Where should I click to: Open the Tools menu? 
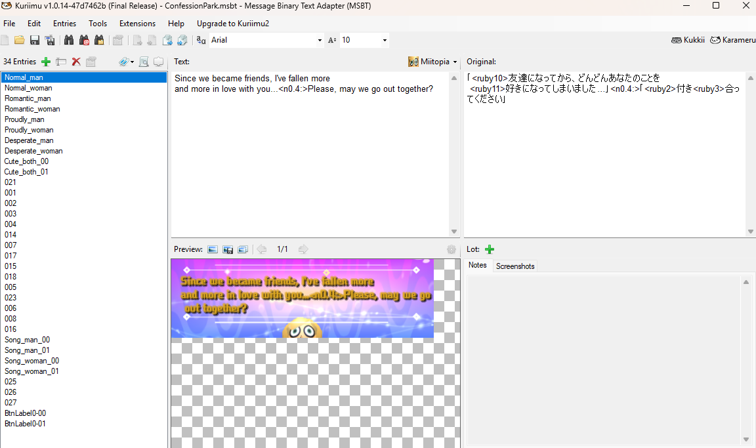coord(98,24)
